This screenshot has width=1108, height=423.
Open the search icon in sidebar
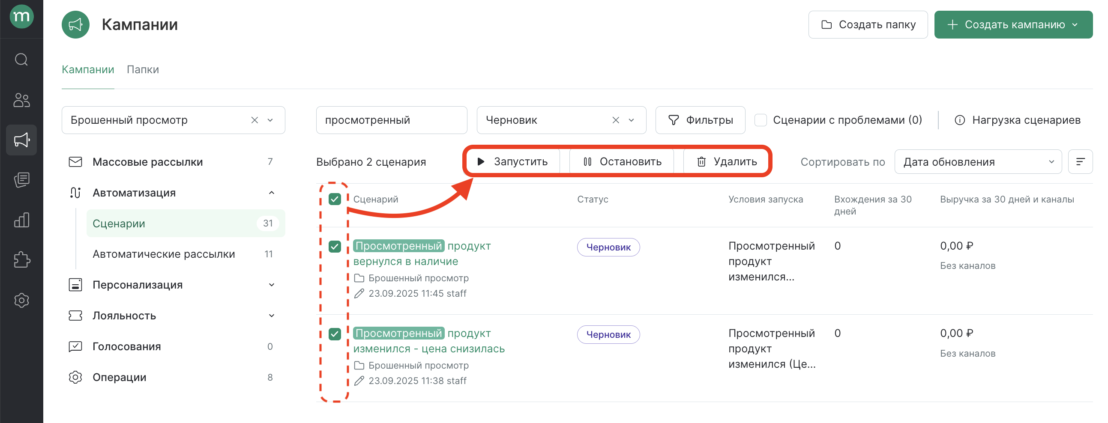21,60
